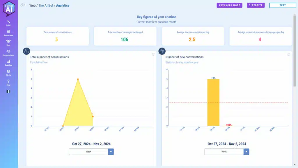Refresh the Number of new conversations chart
The height and width of the screenshot is (168, 298).
pos(289,54)
